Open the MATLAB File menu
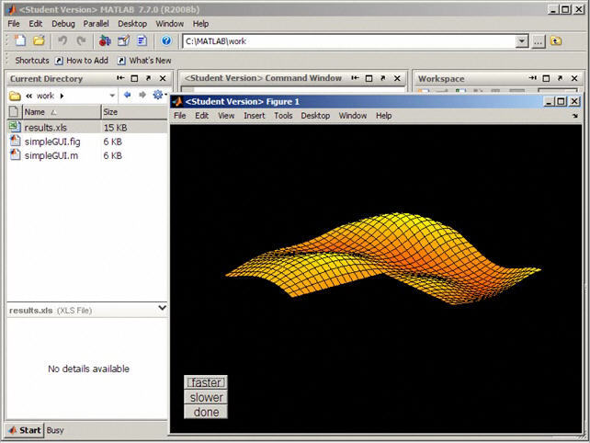Viewport: 590px width, 443px height. pos(14,24)
